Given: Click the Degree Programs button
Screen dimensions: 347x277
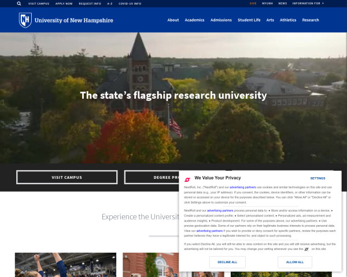Looking at the screenshot, I should click(152, 177).
